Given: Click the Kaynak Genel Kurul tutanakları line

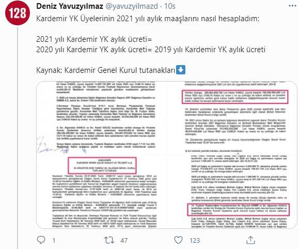Looking at the screenshot, I should click(x=106, y=70).
